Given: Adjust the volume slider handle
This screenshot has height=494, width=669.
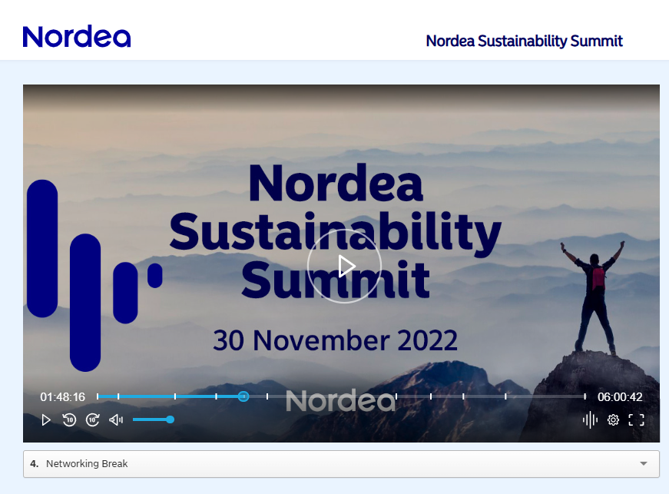Looking at the screenshot, I should click(171, 419).
